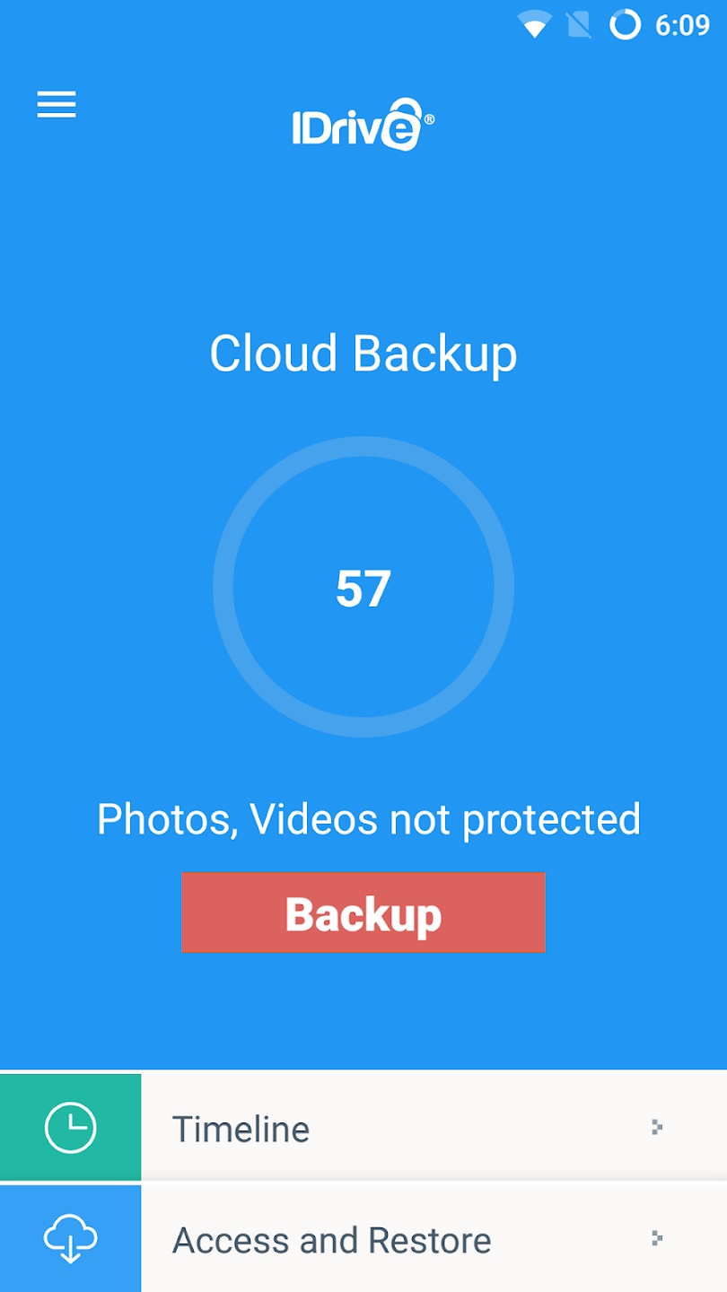This screenshot has width=727, height=1292.
Task: Tap the cloud download restore icon
Action: [71, 1240]
